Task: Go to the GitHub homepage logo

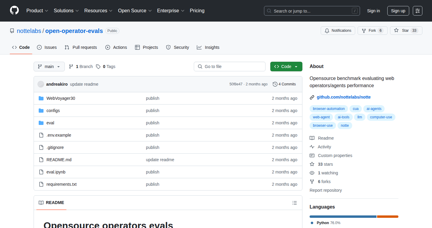Action: click(x=14, y=10)
